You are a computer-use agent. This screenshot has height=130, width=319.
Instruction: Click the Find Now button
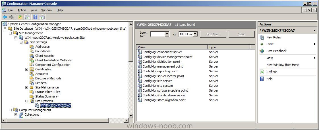pyautogui.click(x=213, y=34)
